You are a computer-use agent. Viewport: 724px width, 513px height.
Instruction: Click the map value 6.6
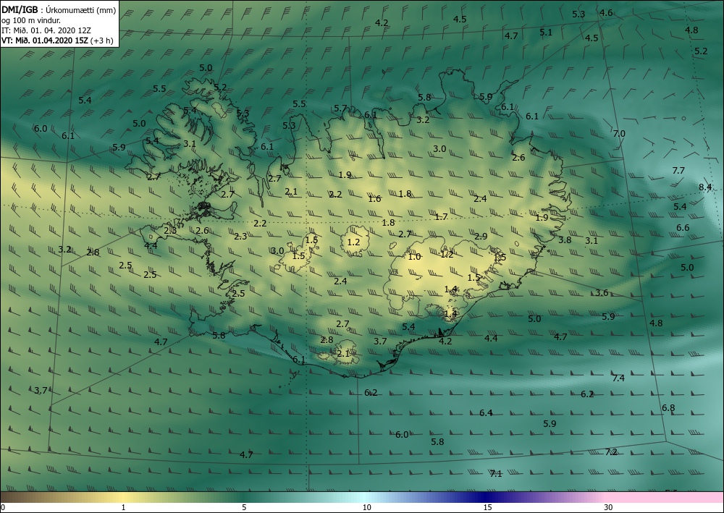683,228
